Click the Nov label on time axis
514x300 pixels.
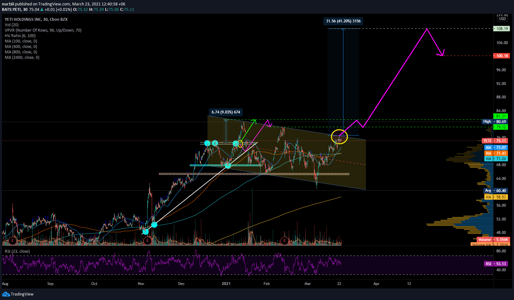tap(141, 284)
